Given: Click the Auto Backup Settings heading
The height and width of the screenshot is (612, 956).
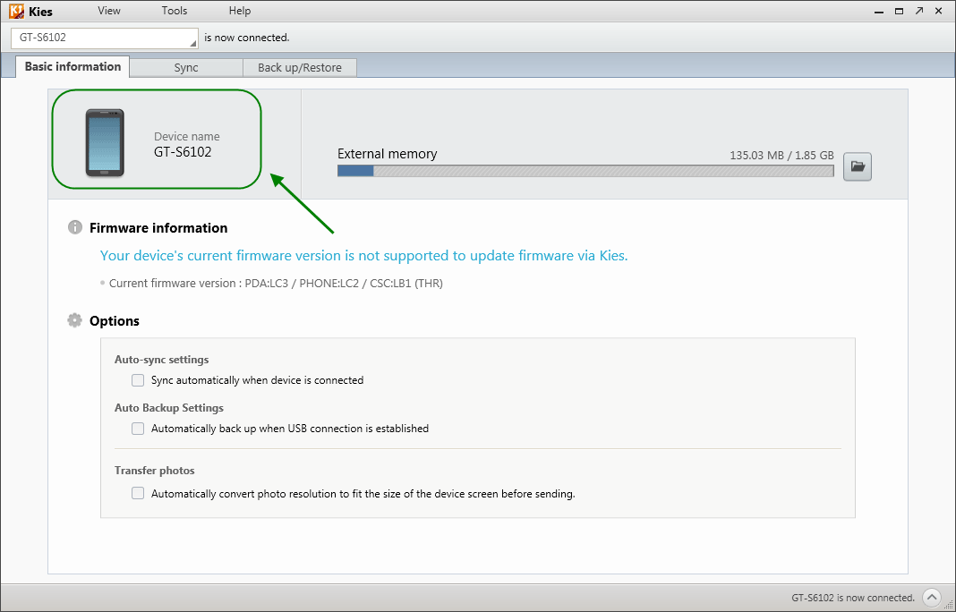Looking at the screenshot, I should click(169, 408).
